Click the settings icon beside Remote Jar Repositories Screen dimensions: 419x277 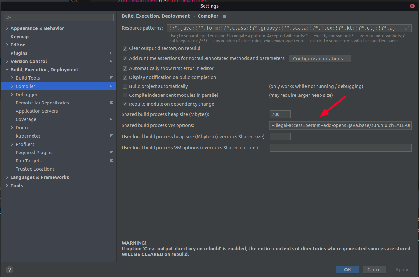[111, 103]
